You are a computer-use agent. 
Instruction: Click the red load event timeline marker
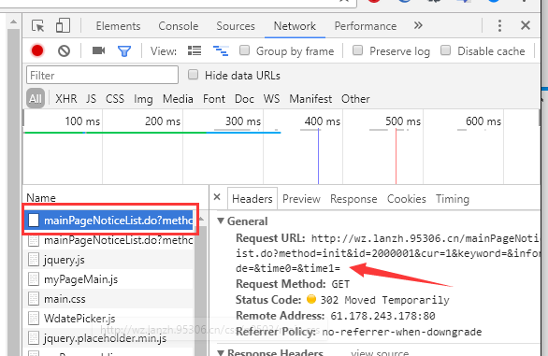pos(396,156)
